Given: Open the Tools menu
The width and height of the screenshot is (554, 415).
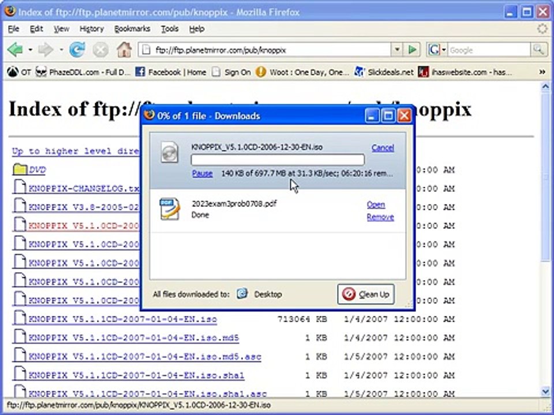Looking at the screenshot, I should click(170, 29).
